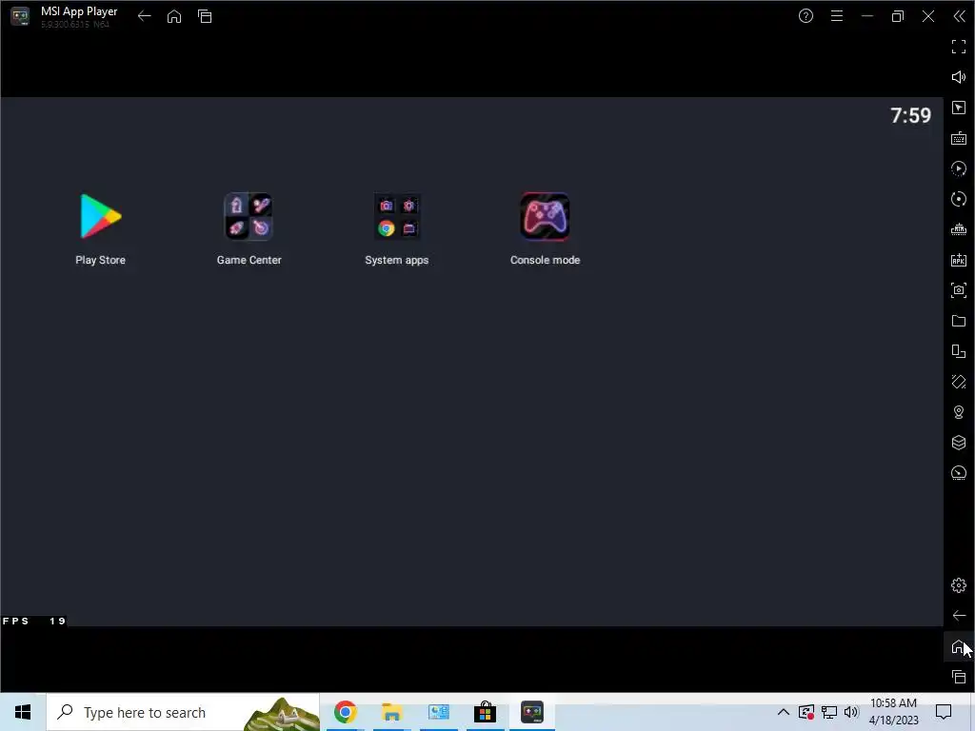Click the rotate screen icon in sidebar
This screenshot has width=975, height=731.
tap(959, 382)
